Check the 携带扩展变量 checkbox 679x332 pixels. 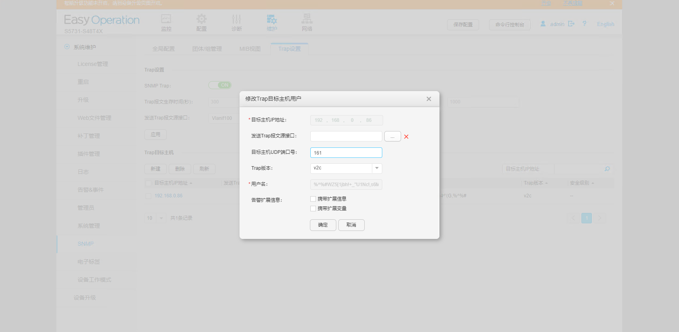(x=313, y=209)
